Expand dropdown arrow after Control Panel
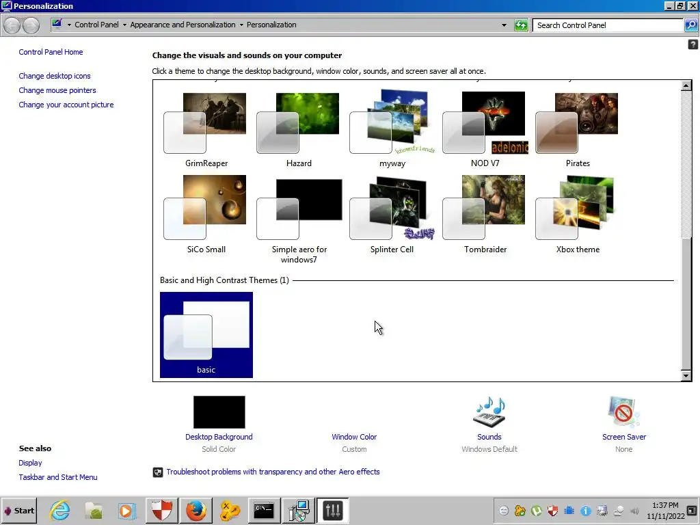700x525 pixels. click(x=124, y=25)
